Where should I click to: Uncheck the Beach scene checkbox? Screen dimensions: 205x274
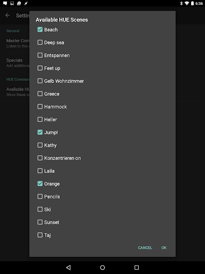tap(40, 29)
